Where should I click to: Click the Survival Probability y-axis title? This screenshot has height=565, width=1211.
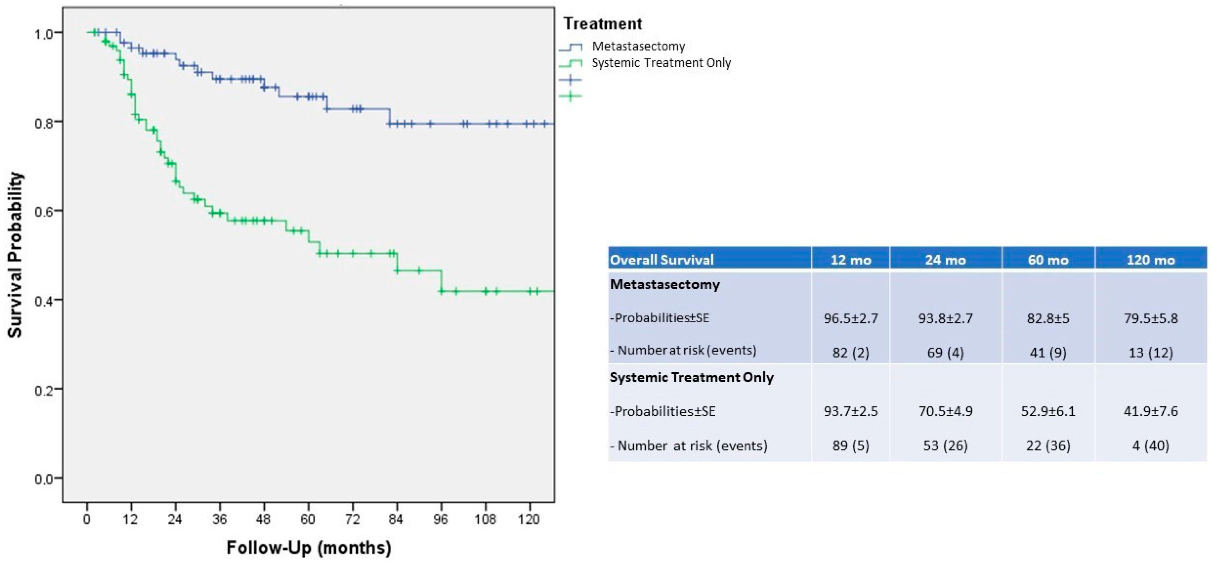pos(15,255)
